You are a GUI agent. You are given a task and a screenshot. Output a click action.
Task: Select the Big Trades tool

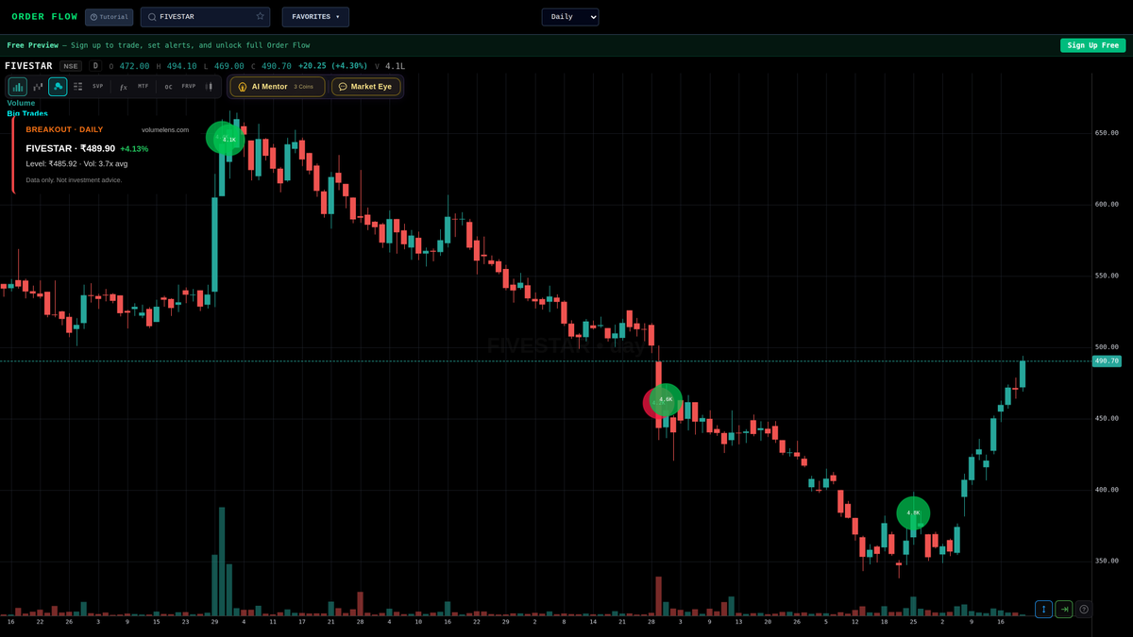point(59,86)
